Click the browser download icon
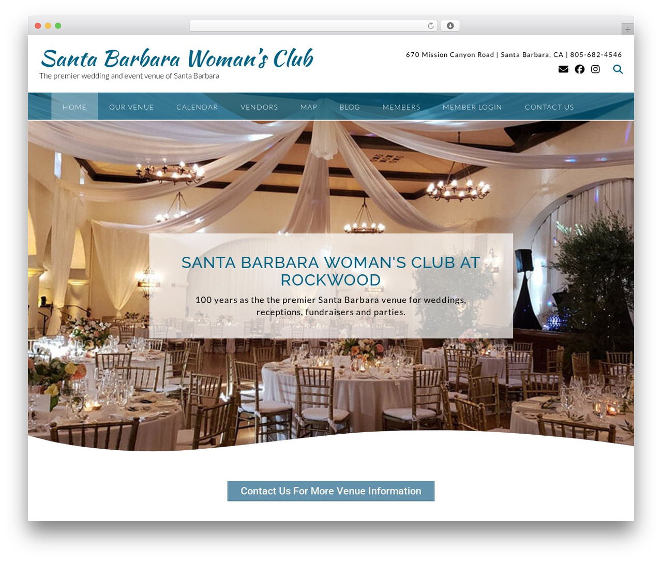The width and height of the screenshot is (662, 561). (450, 26)
